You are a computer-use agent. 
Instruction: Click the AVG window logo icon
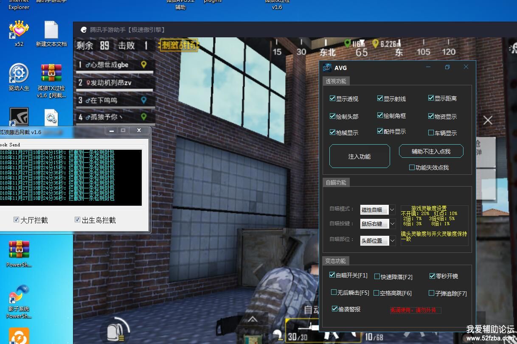tap(327, 67)
